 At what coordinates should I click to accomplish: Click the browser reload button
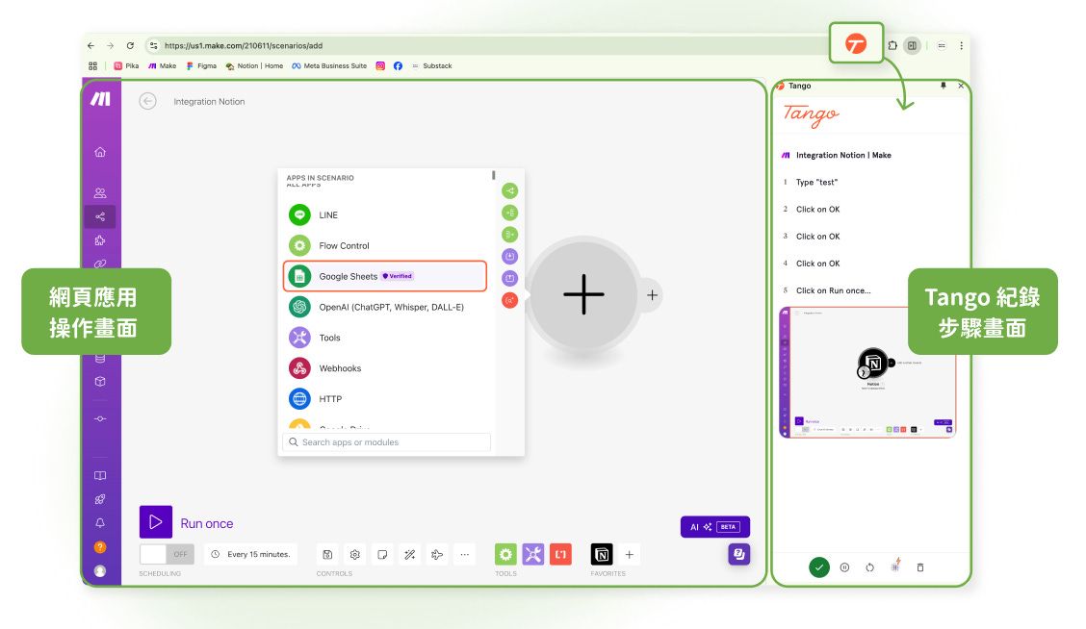(130, 45)
